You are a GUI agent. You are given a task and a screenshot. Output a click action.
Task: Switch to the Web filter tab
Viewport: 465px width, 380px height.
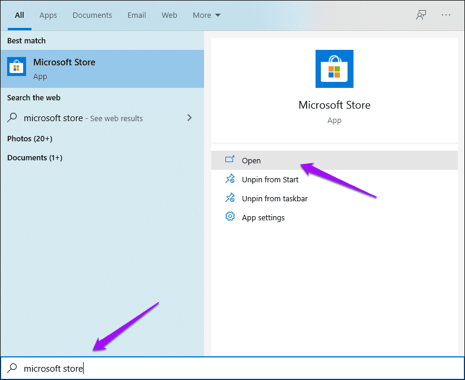169,15
